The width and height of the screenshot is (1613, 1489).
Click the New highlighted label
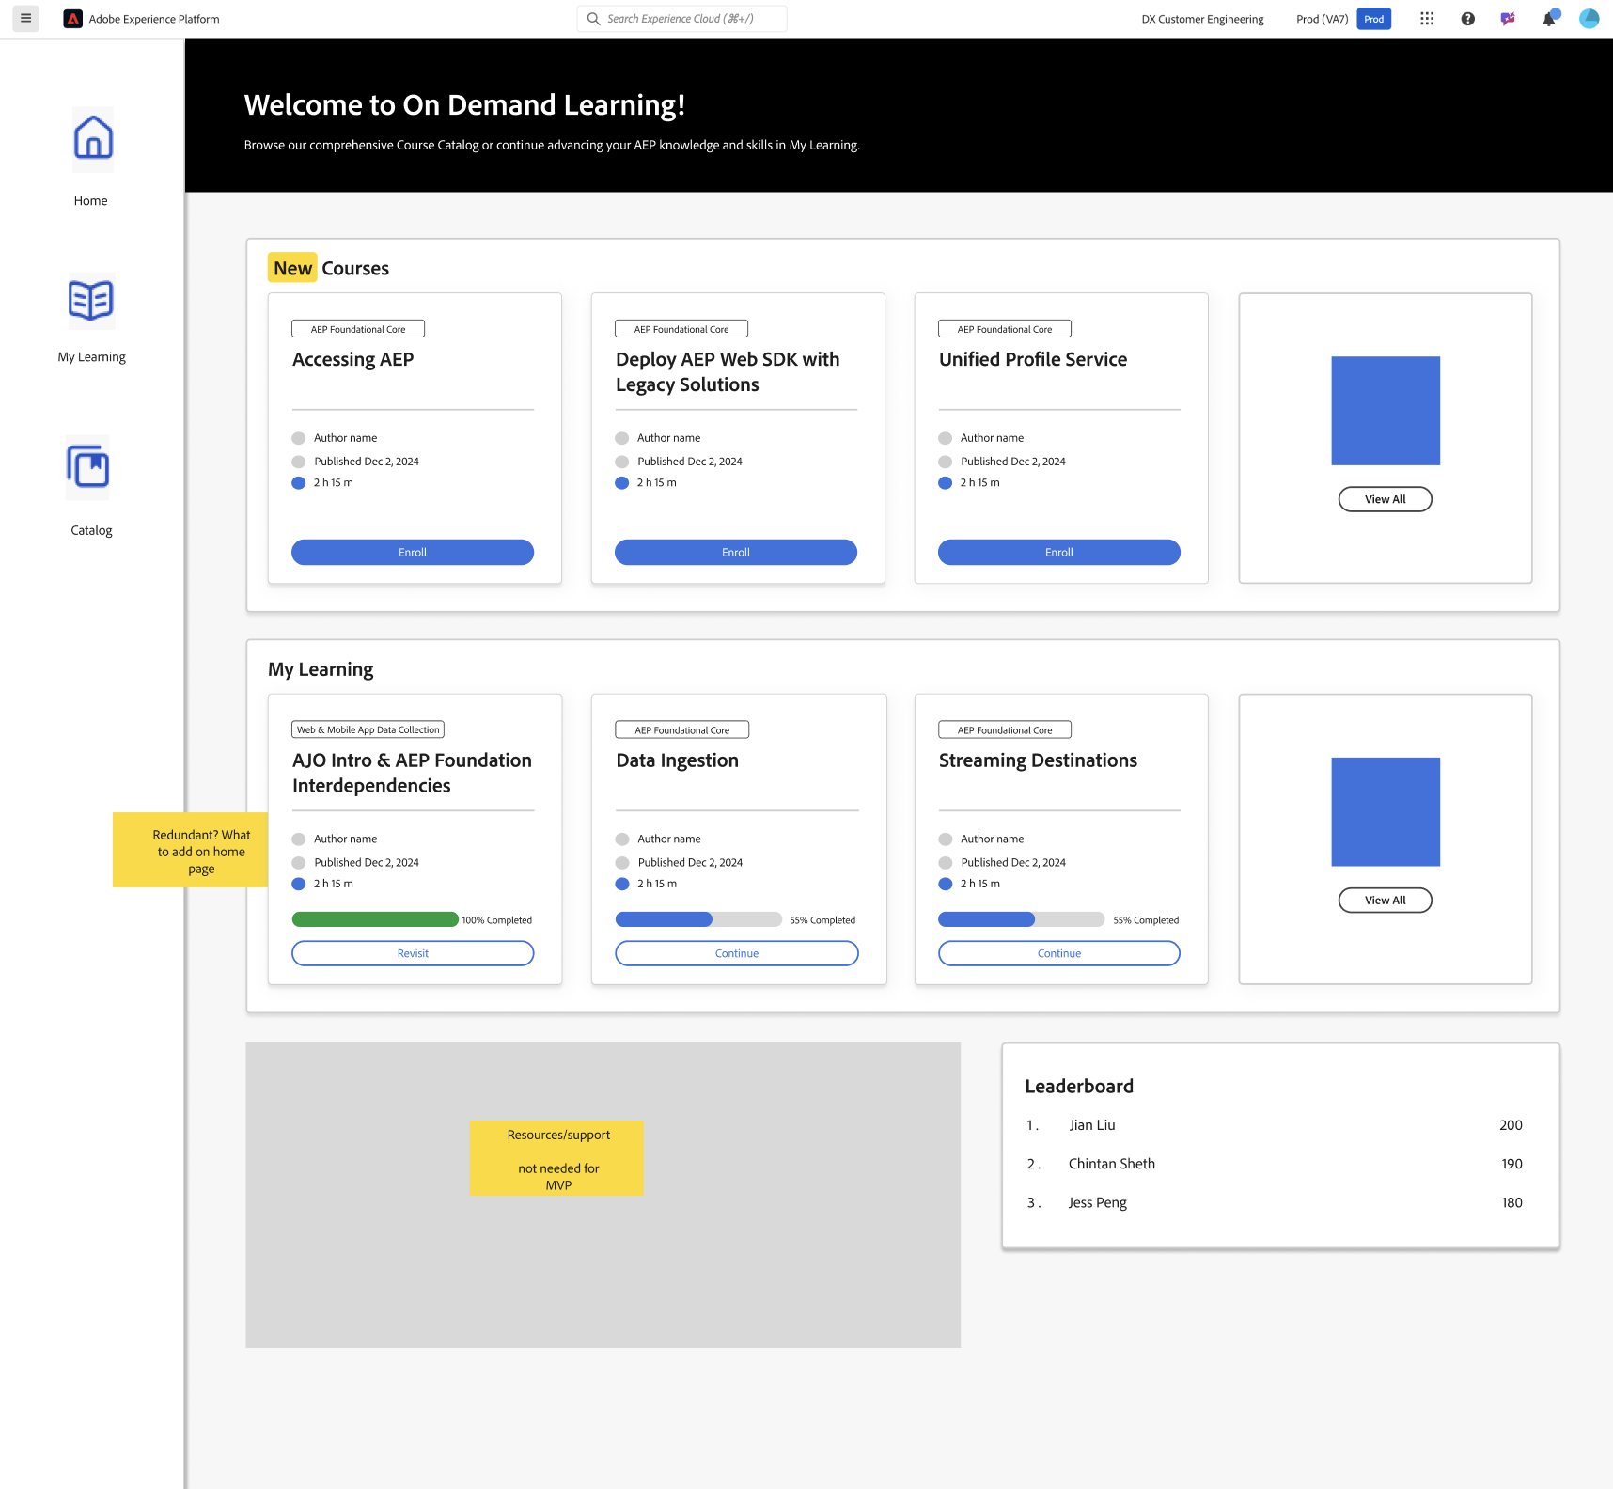point(292,268)
